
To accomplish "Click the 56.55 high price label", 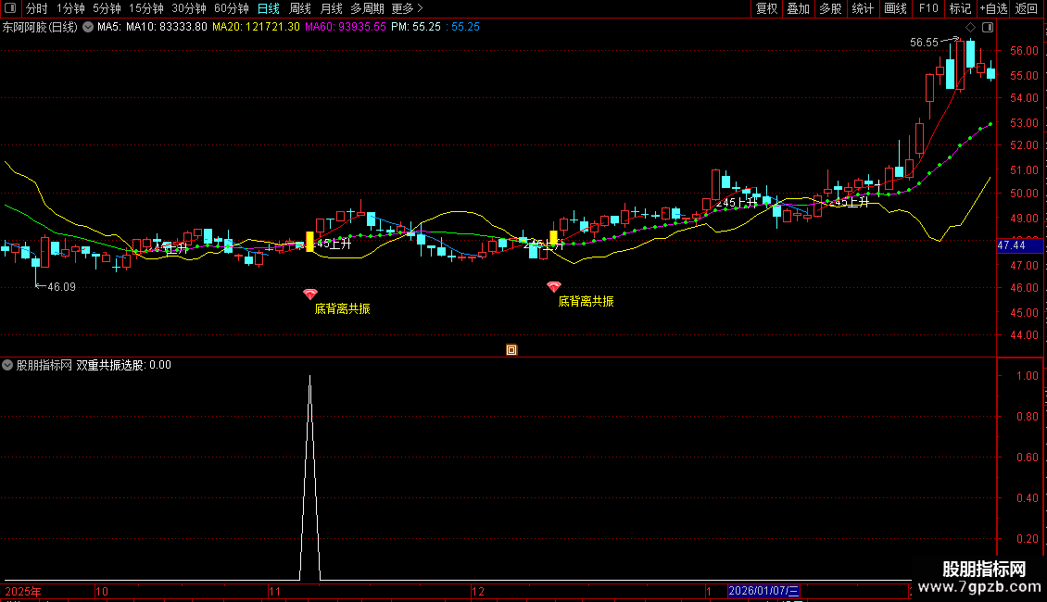I will 924,42.
